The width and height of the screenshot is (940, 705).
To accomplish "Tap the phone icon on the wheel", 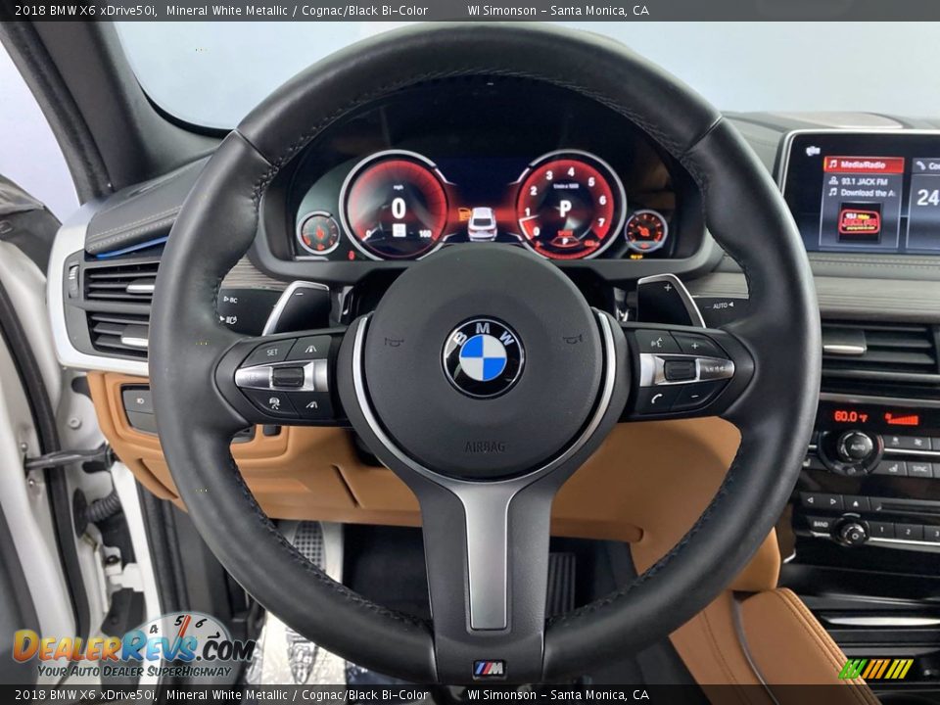I will coord(656,399).
